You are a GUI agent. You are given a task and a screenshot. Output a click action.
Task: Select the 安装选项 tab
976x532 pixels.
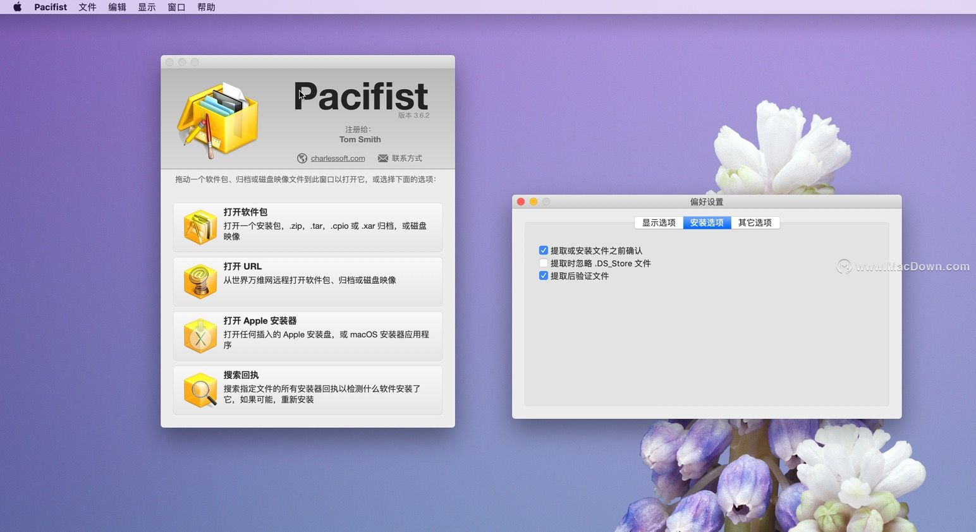pyautogui.click(x=707, y=222)
